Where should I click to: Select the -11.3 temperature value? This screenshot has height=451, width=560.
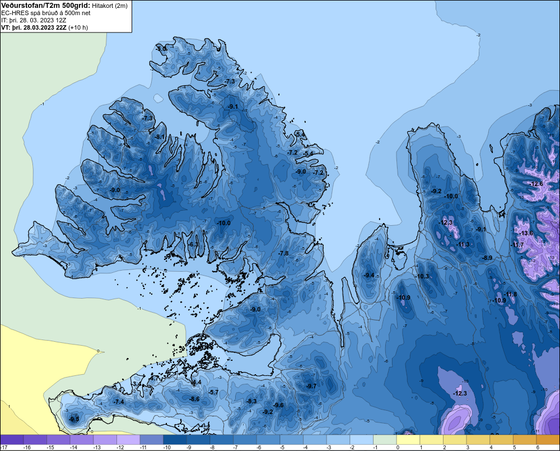coord(463,244)
